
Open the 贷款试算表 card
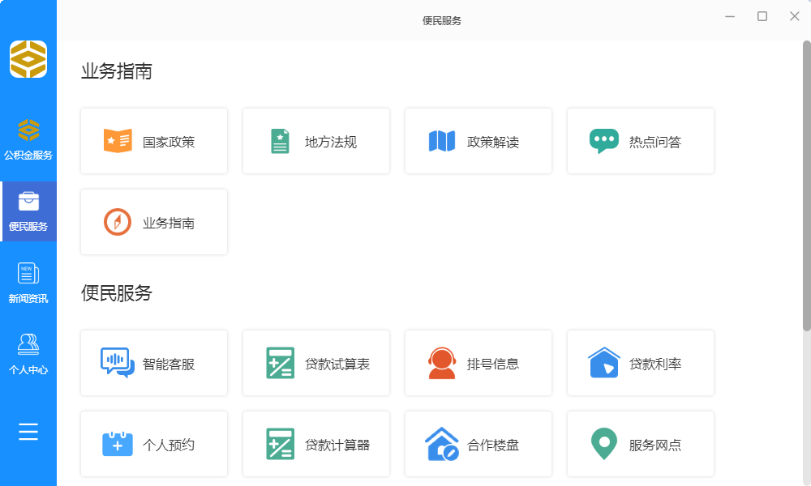tap(316, 364)
